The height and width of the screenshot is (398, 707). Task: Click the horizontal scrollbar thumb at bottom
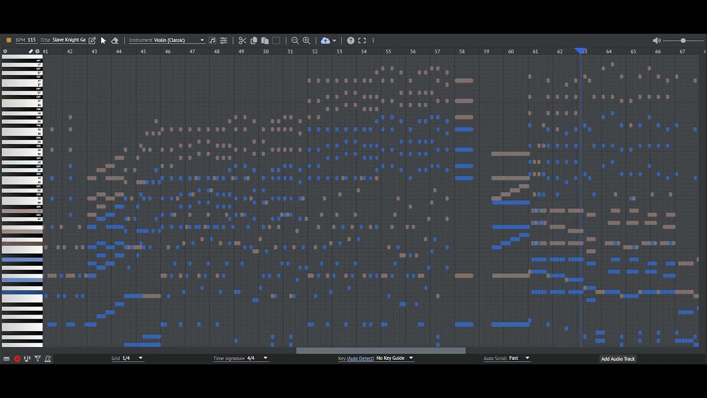tap(381, 350)
